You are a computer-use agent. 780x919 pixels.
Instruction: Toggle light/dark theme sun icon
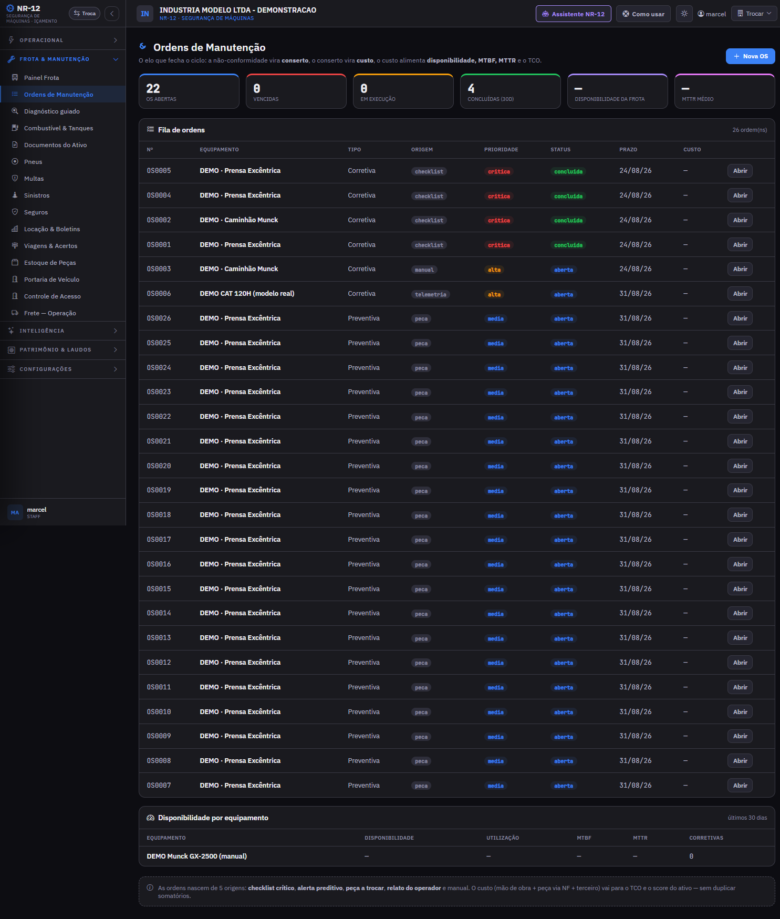[x=684, y=14]
